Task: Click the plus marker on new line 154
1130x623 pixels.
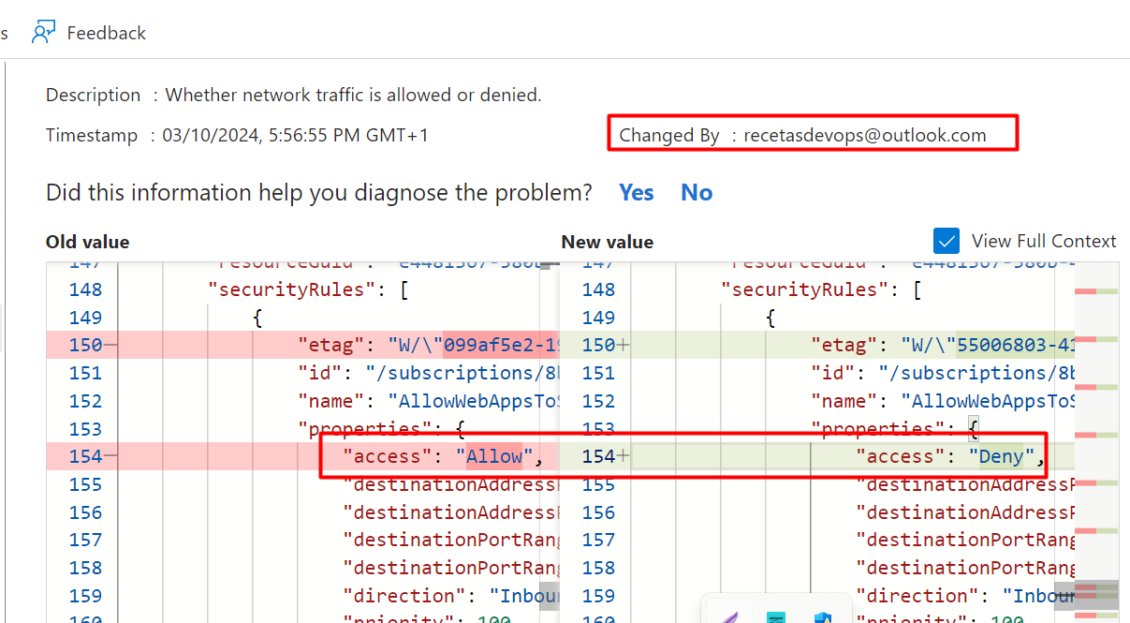Action: tap(623, 456)
